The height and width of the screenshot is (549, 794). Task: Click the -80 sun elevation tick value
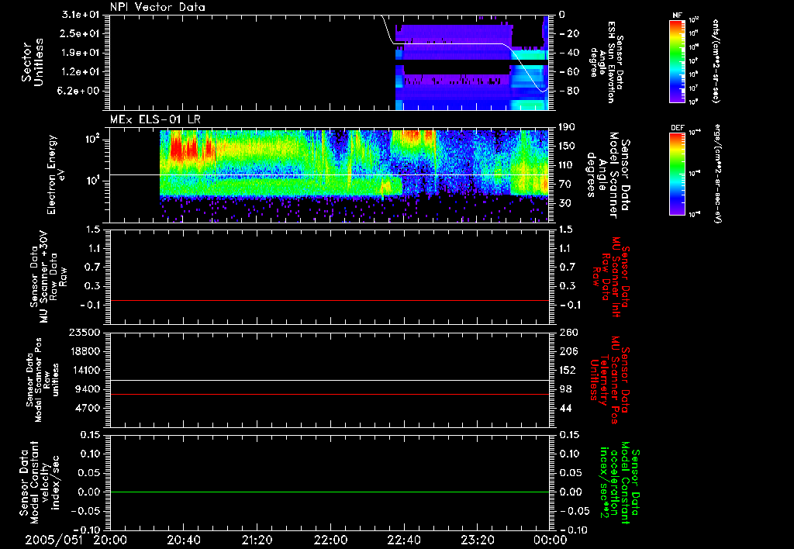tap(568, 91)
